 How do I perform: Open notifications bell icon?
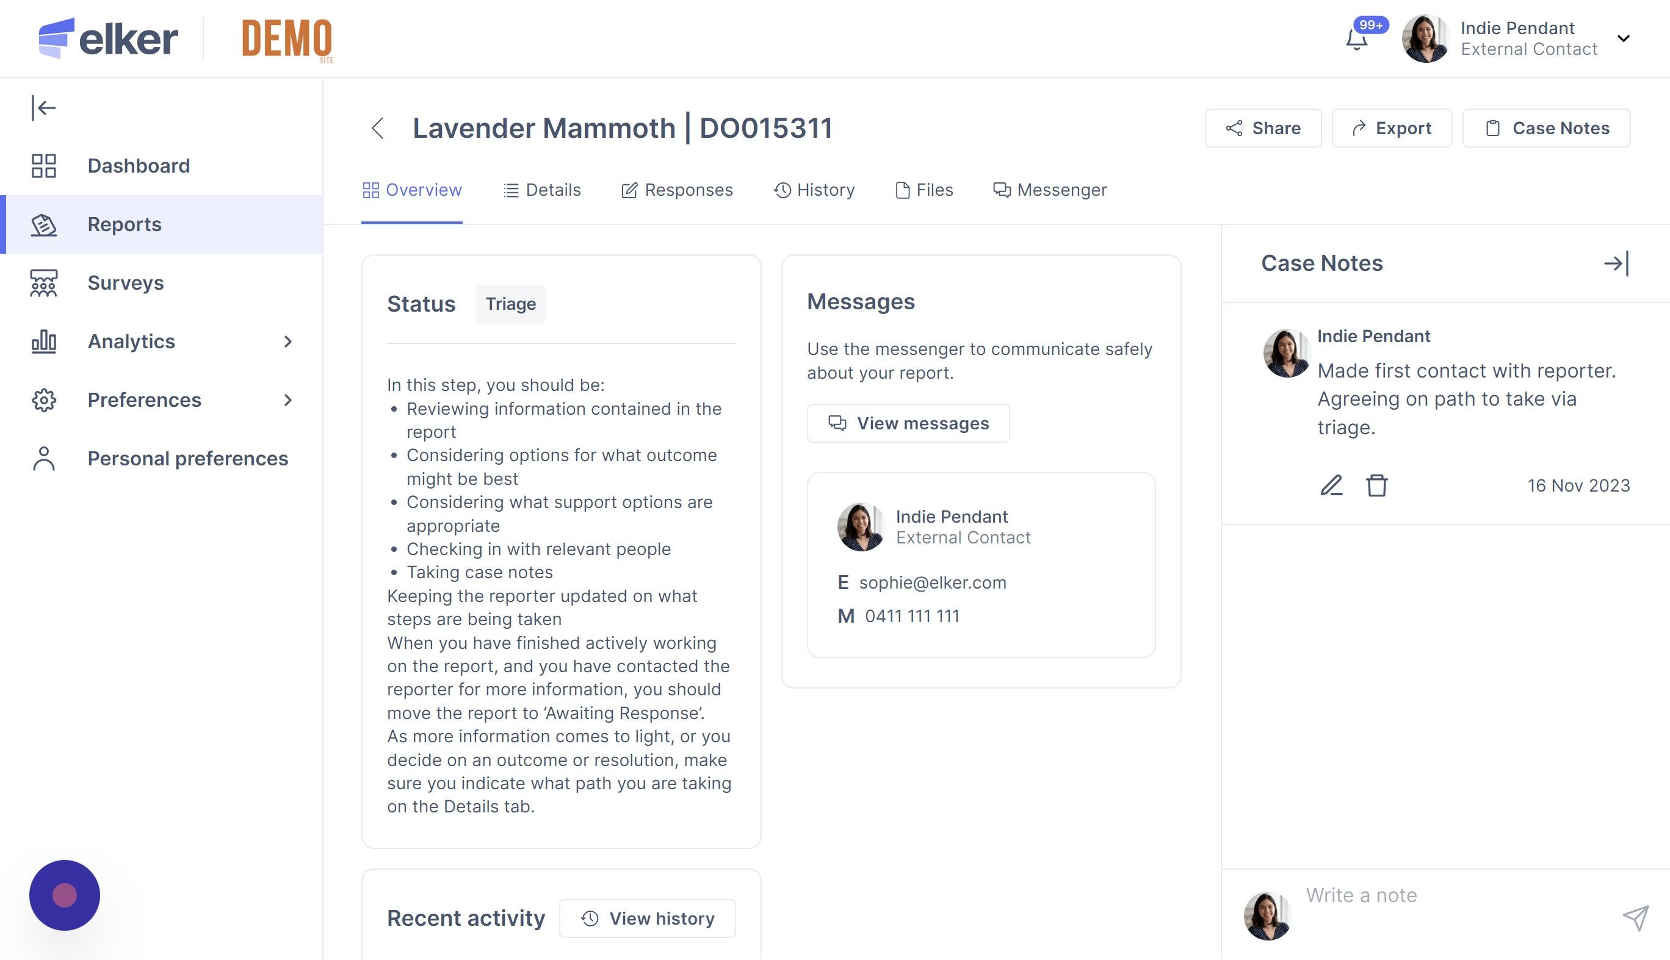tap(1357, 40)
